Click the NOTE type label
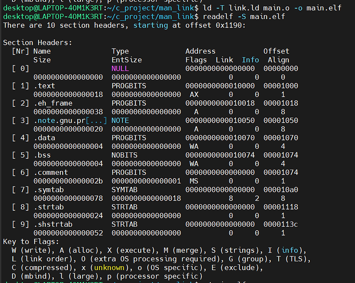355x283 pixels. (122, 120)
